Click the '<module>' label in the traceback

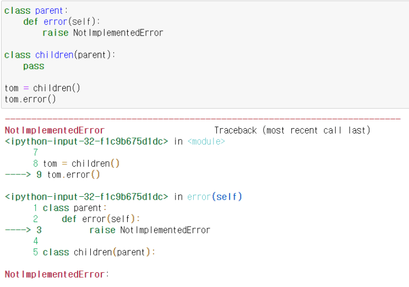pyautogui.click(x=206, y=141)
